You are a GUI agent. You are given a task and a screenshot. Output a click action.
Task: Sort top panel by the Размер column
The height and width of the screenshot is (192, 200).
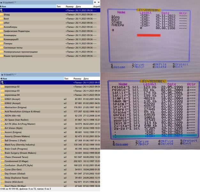point(70,6)
